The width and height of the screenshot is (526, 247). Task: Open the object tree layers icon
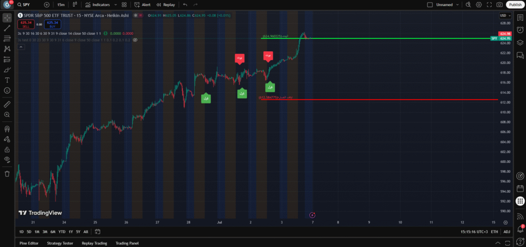[520, 43]
